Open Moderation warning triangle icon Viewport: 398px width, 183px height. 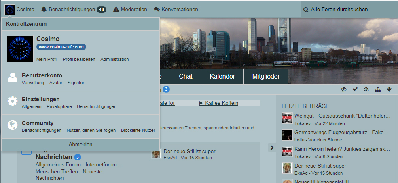[x=116, y=9]
